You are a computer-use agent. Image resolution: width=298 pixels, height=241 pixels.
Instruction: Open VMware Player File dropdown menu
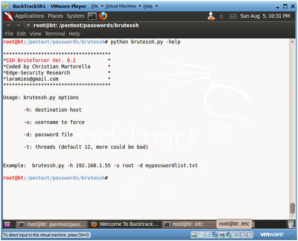[97, 6]
